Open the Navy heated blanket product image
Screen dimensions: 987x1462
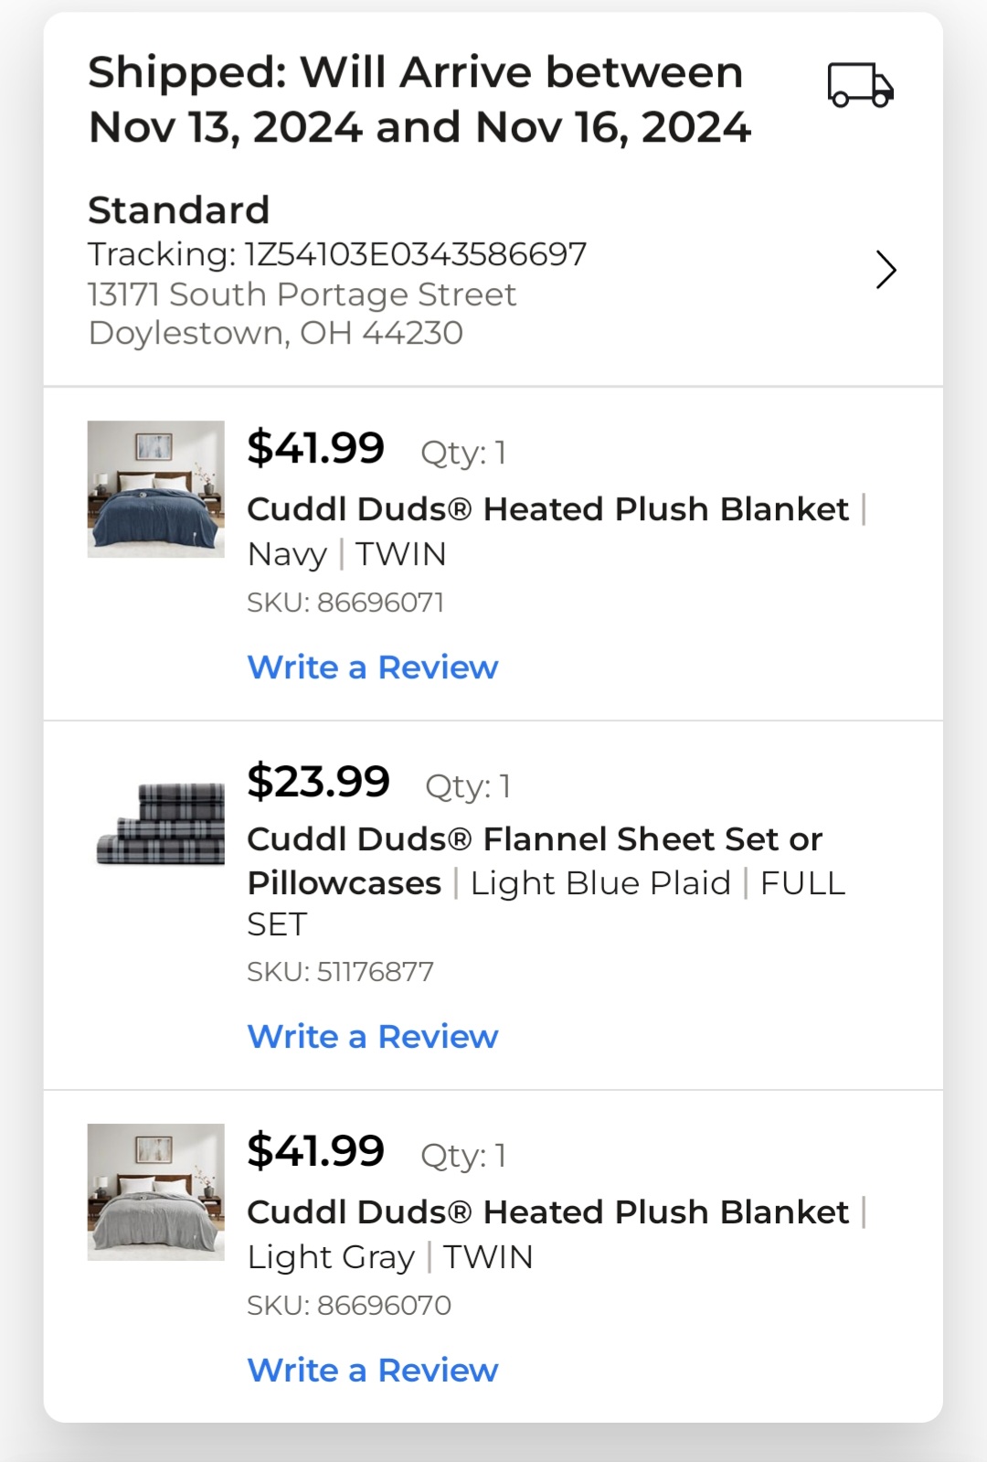click(x=156, y=489)
